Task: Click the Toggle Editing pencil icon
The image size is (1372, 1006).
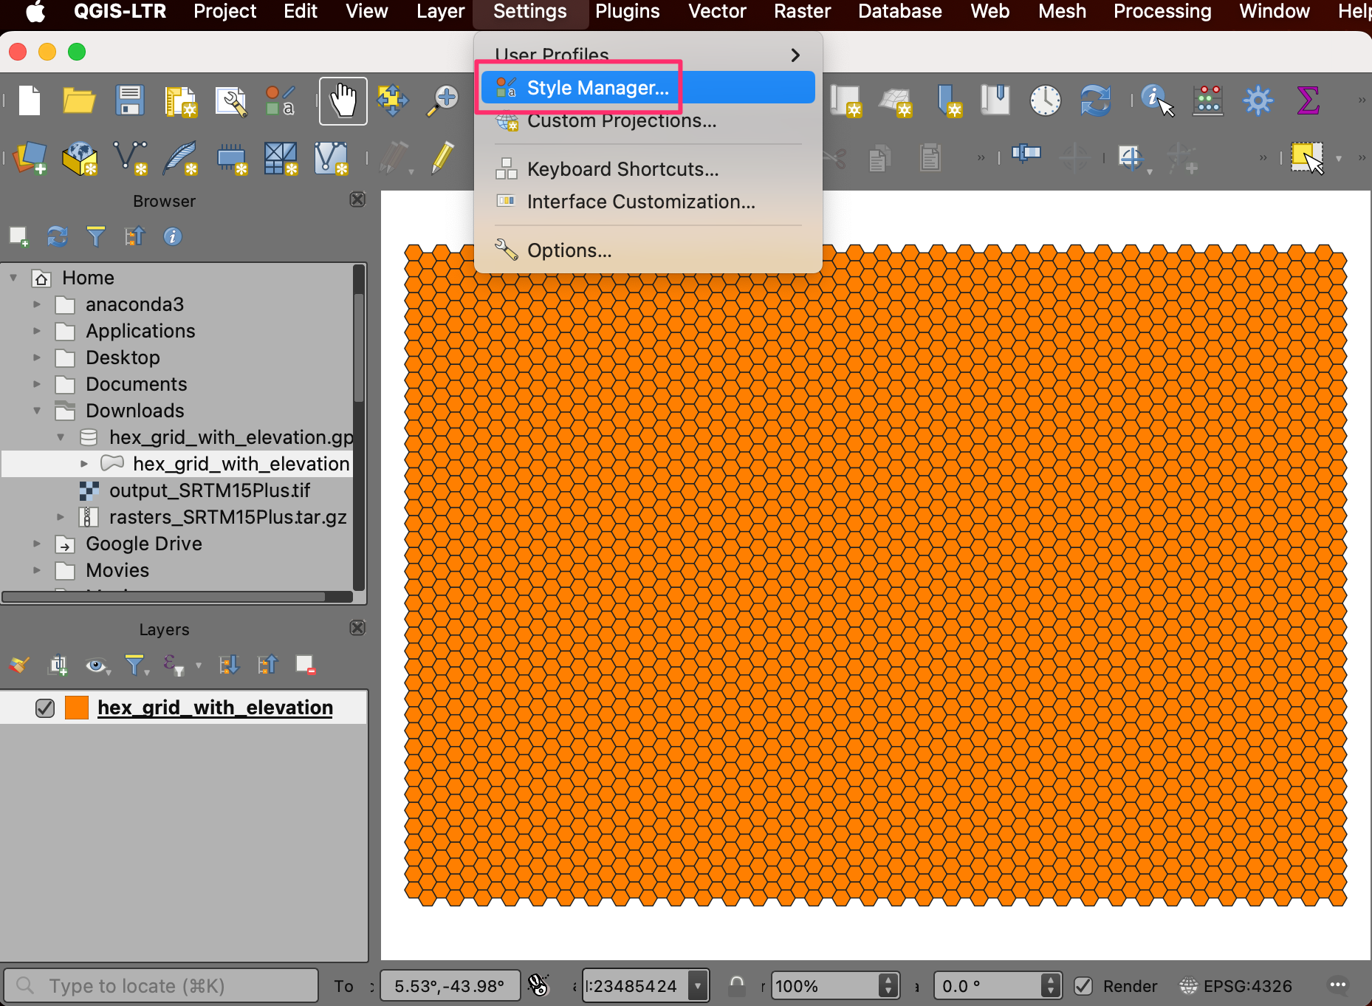Action: pyautogui.click(x=442, y=158)
